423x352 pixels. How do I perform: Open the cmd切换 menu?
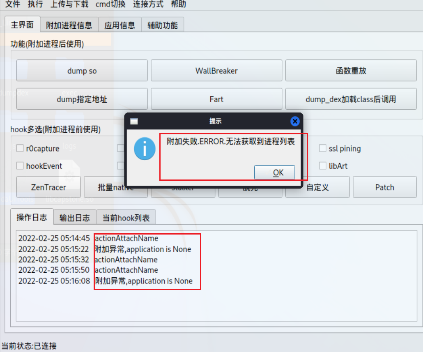(110, 4)
